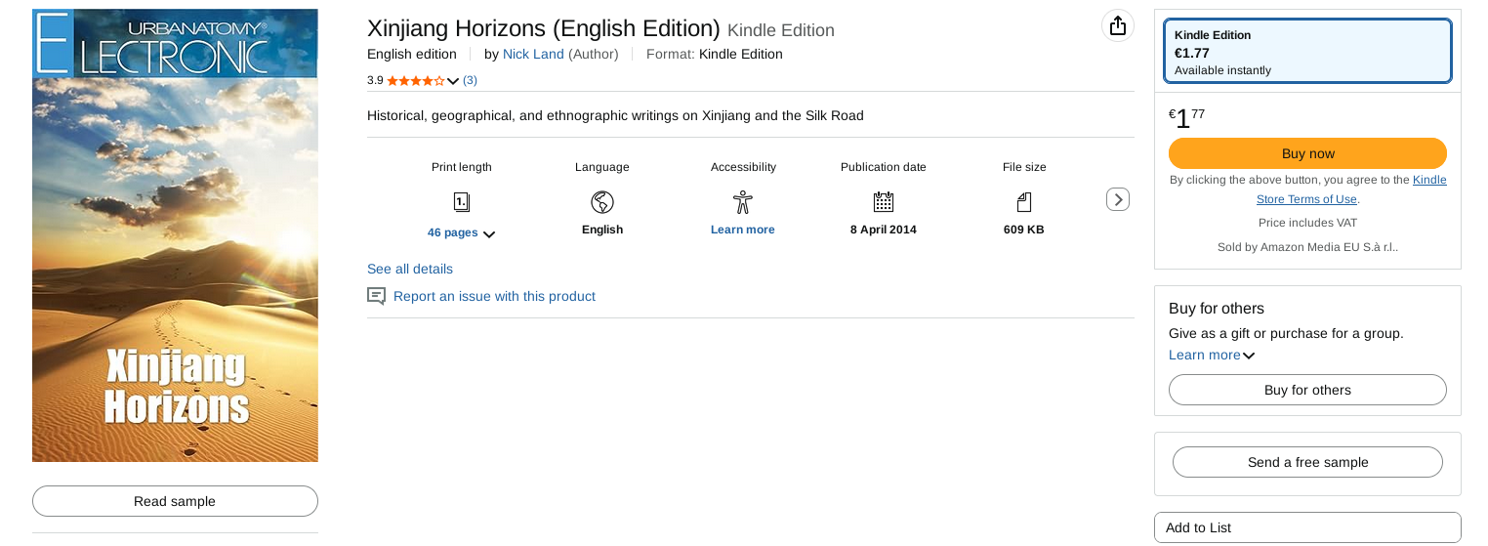Click the file size document icon

pyautogui.click(x=1024, y=202)
